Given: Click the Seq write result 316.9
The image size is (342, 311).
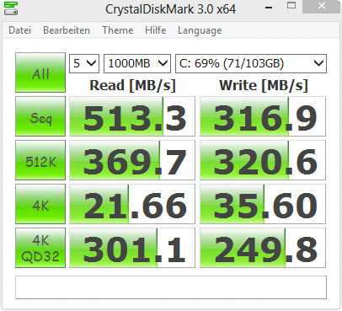Looking at the screenshot, I should tap(263, 116).
